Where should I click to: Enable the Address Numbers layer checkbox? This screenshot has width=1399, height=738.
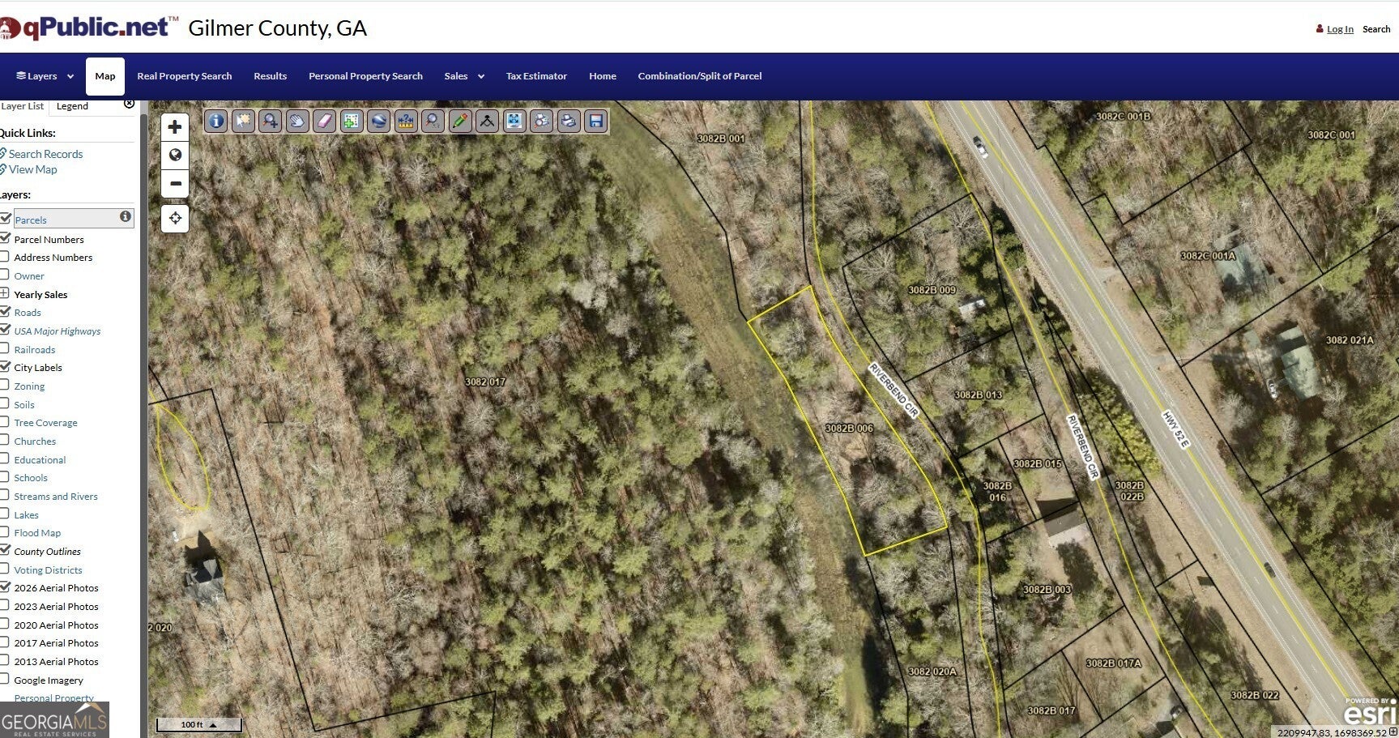(x=5, y=257)
